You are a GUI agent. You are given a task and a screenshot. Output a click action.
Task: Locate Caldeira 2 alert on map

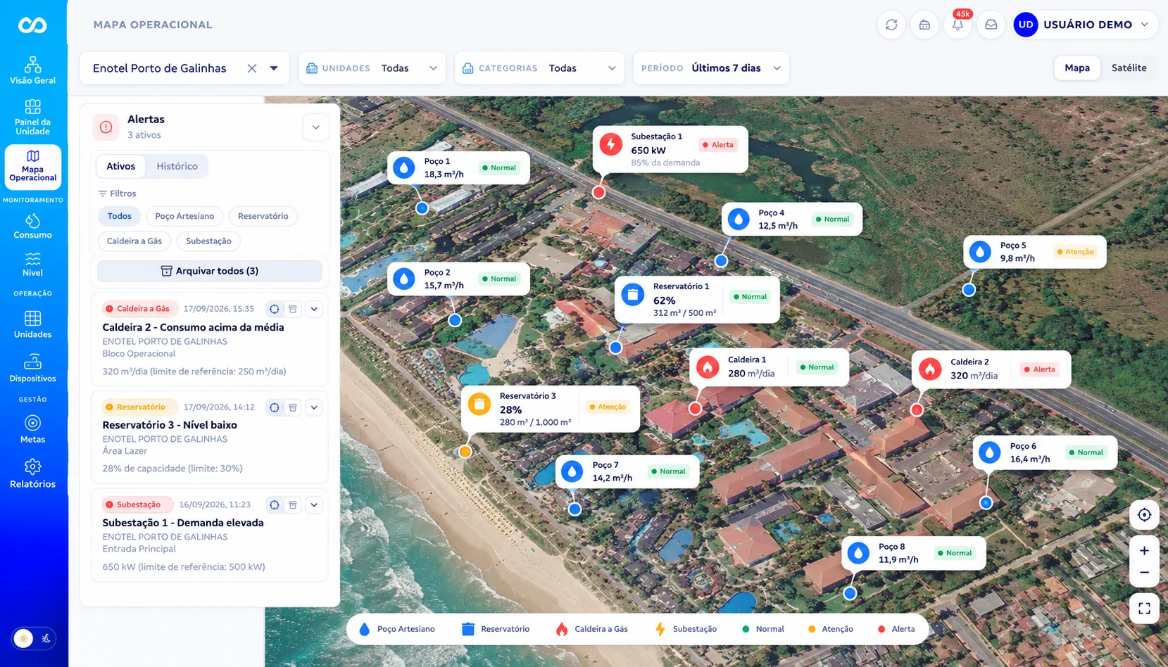pyautogui.click(x=274, y=309)
